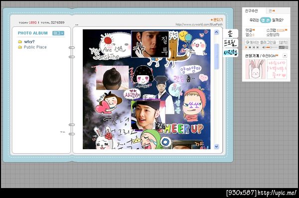299x198 pixels.
Task: Open the 'Public Place' album folder
Action: click(x=35, y=47)
